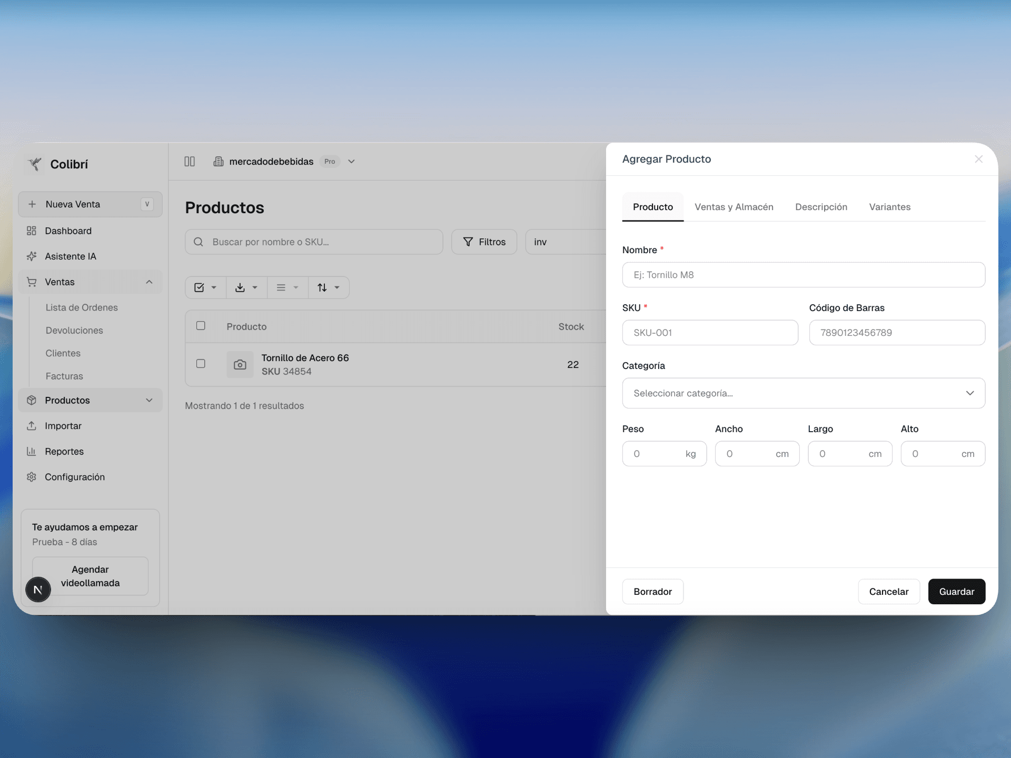The image size is (1011, 758).
Task: Click into the Nombre input field
Action: (x=803, y=275)
